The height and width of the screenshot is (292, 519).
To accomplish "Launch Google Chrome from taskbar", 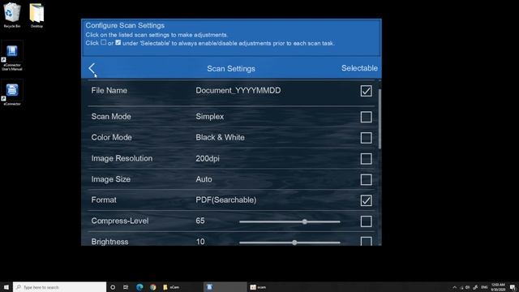I will [152, 287].
